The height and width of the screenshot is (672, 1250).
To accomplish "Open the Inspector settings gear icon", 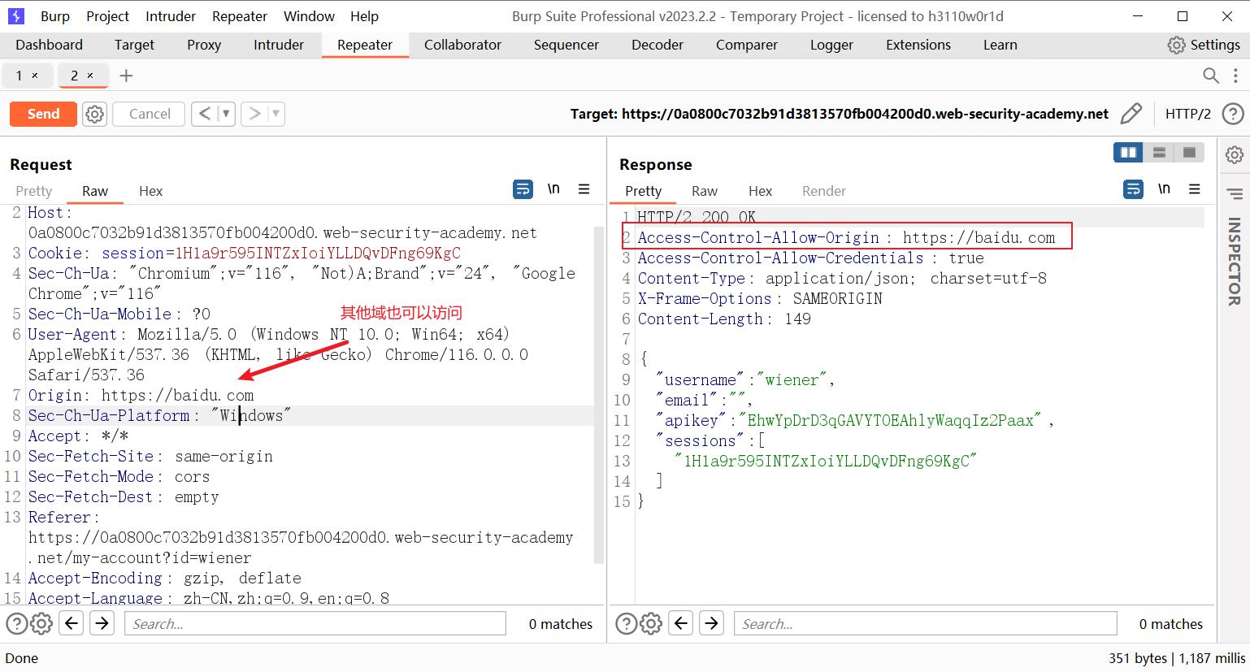I will coord(1235,154).
